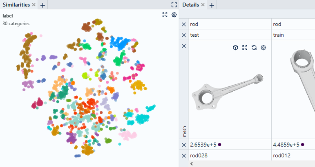315x167 pixels.
Task: Remove the row showing test and train
Action: (184, 35)
